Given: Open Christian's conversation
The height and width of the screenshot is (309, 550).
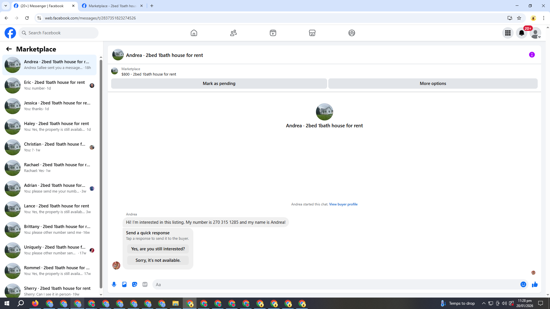Looking at the screenshot, I should click(x=49, y=147).
